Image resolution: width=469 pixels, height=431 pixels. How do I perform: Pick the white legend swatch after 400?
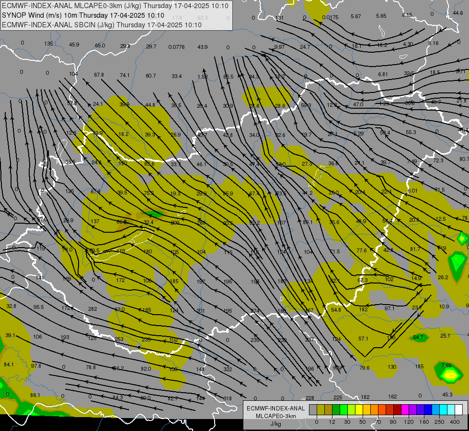tap(458, 410)
